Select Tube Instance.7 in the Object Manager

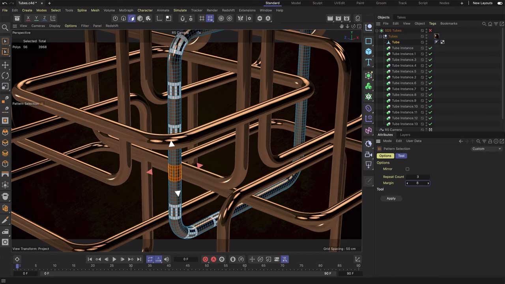tap(404, 89)
